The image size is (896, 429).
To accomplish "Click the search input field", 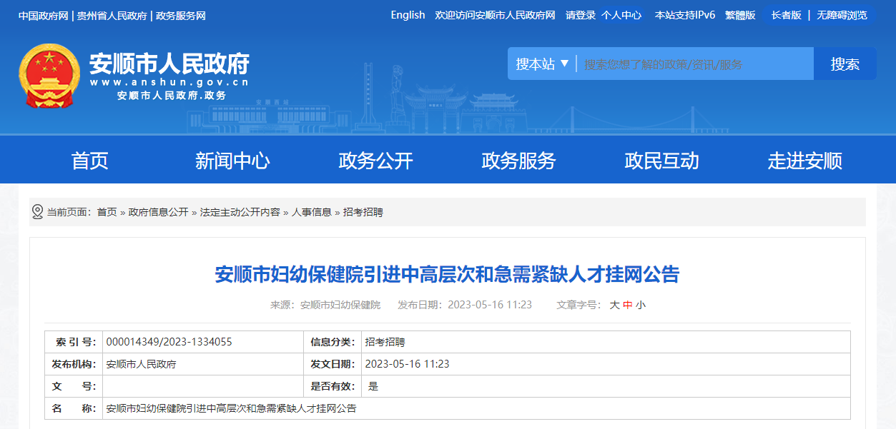I will coord(694,64).
